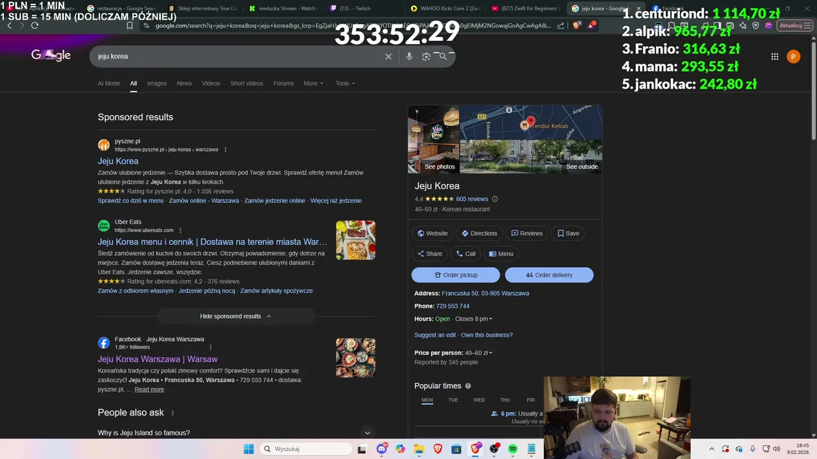Open the Jeju Korea Website button
The image size is (817, 459).
[432, 233]
